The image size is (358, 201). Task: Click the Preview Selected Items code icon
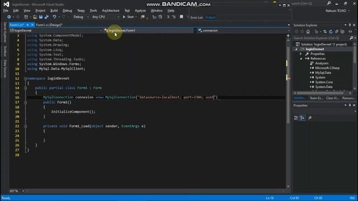(x=350, y=32)
